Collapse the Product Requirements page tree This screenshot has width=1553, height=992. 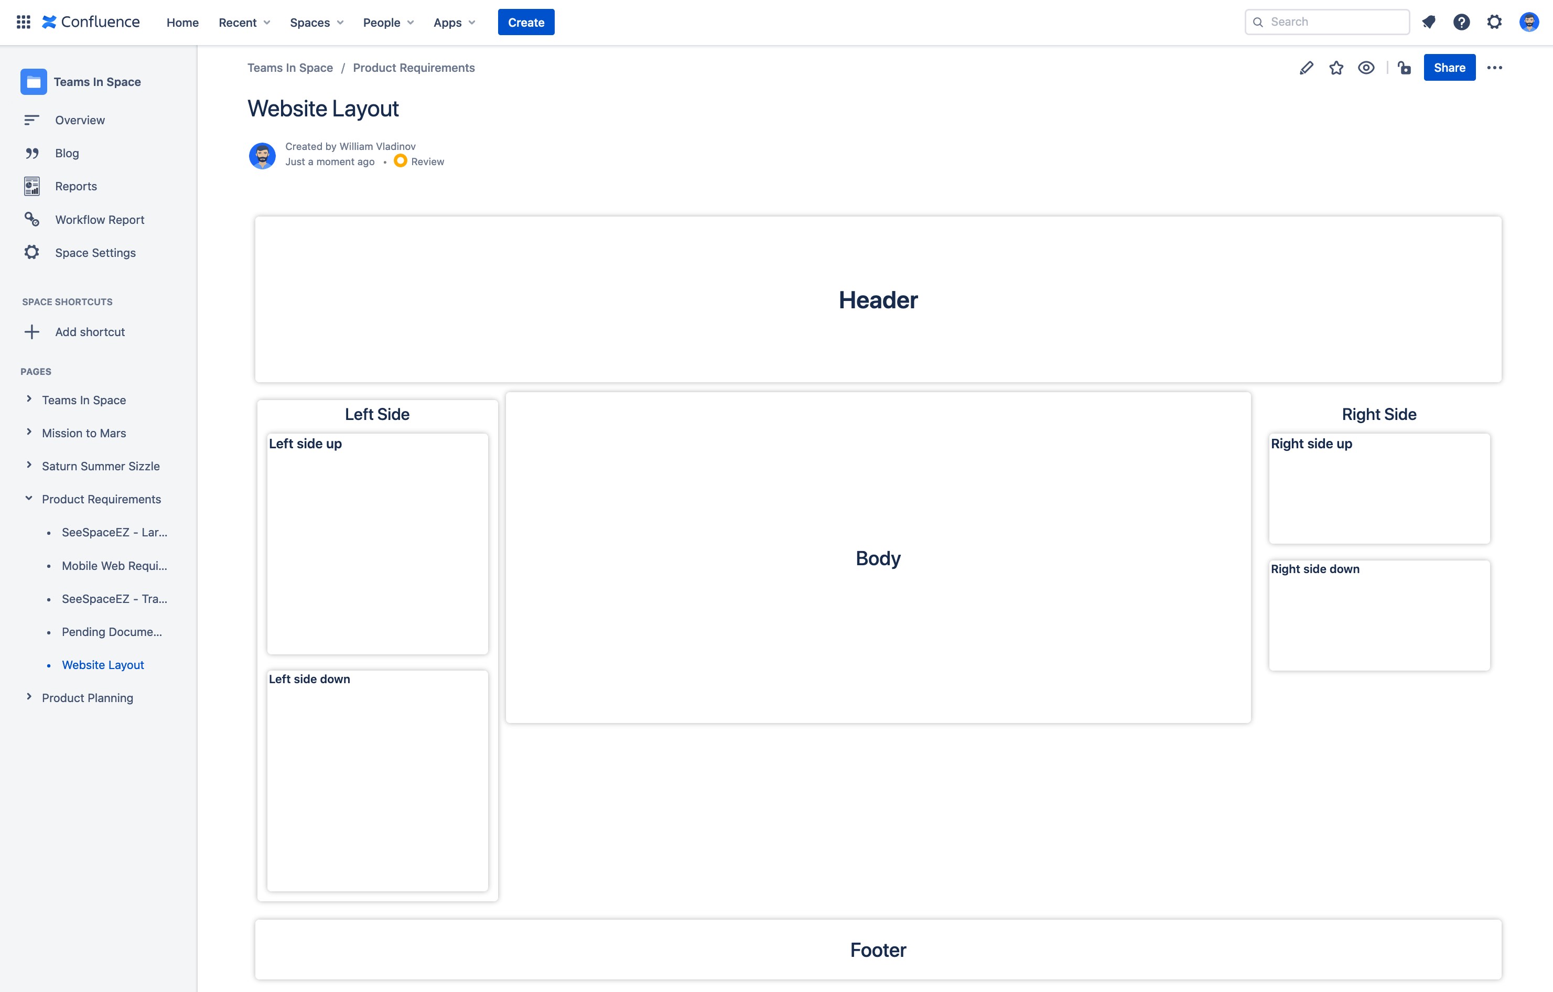tap(29, 499)
